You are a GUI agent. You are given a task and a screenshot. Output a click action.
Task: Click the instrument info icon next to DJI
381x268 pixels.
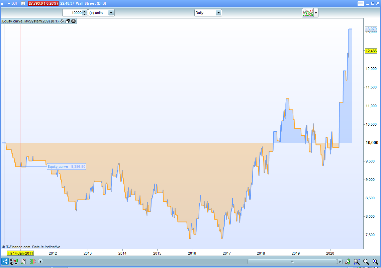[23, 3]
